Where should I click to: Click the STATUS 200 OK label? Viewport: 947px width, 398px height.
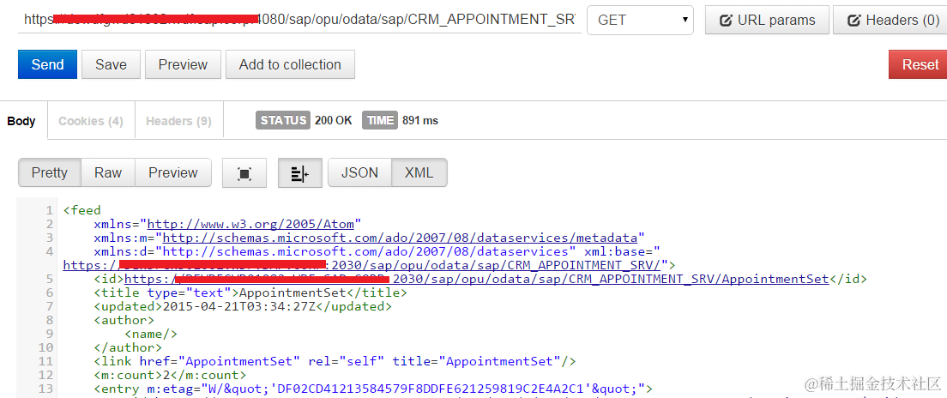304,120
